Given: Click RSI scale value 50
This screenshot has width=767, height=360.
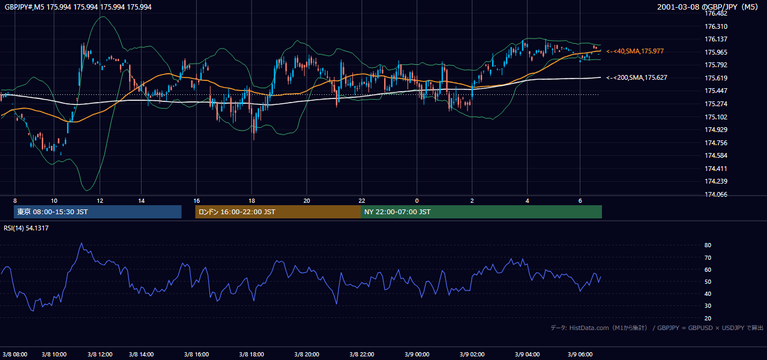Looking at the screenshot, I should click(708, 281).
